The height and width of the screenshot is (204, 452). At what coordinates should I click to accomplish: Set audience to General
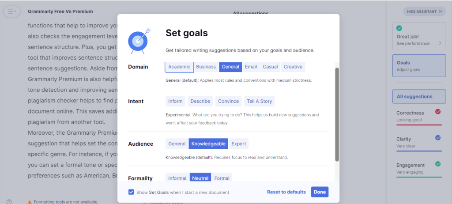click(177, 144)
